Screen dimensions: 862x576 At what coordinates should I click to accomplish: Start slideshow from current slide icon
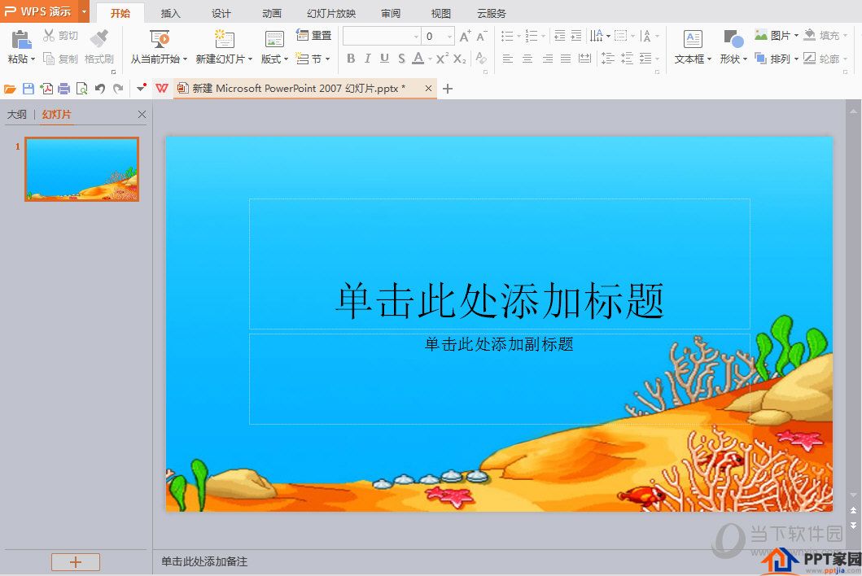[160, 40]
